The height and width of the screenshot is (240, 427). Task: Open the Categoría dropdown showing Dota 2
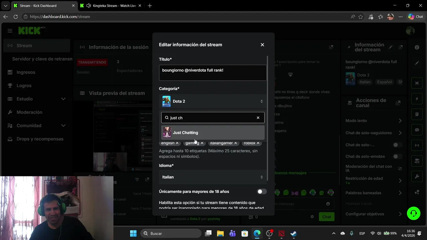(213, 101)
